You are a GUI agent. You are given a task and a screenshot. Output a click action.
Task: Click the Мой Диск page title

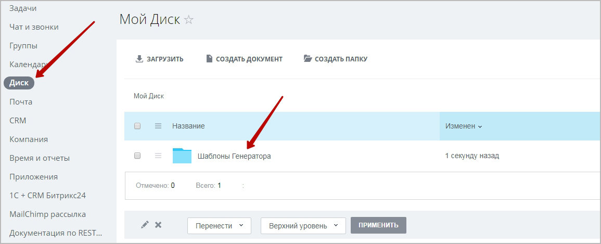click(149, 19)
